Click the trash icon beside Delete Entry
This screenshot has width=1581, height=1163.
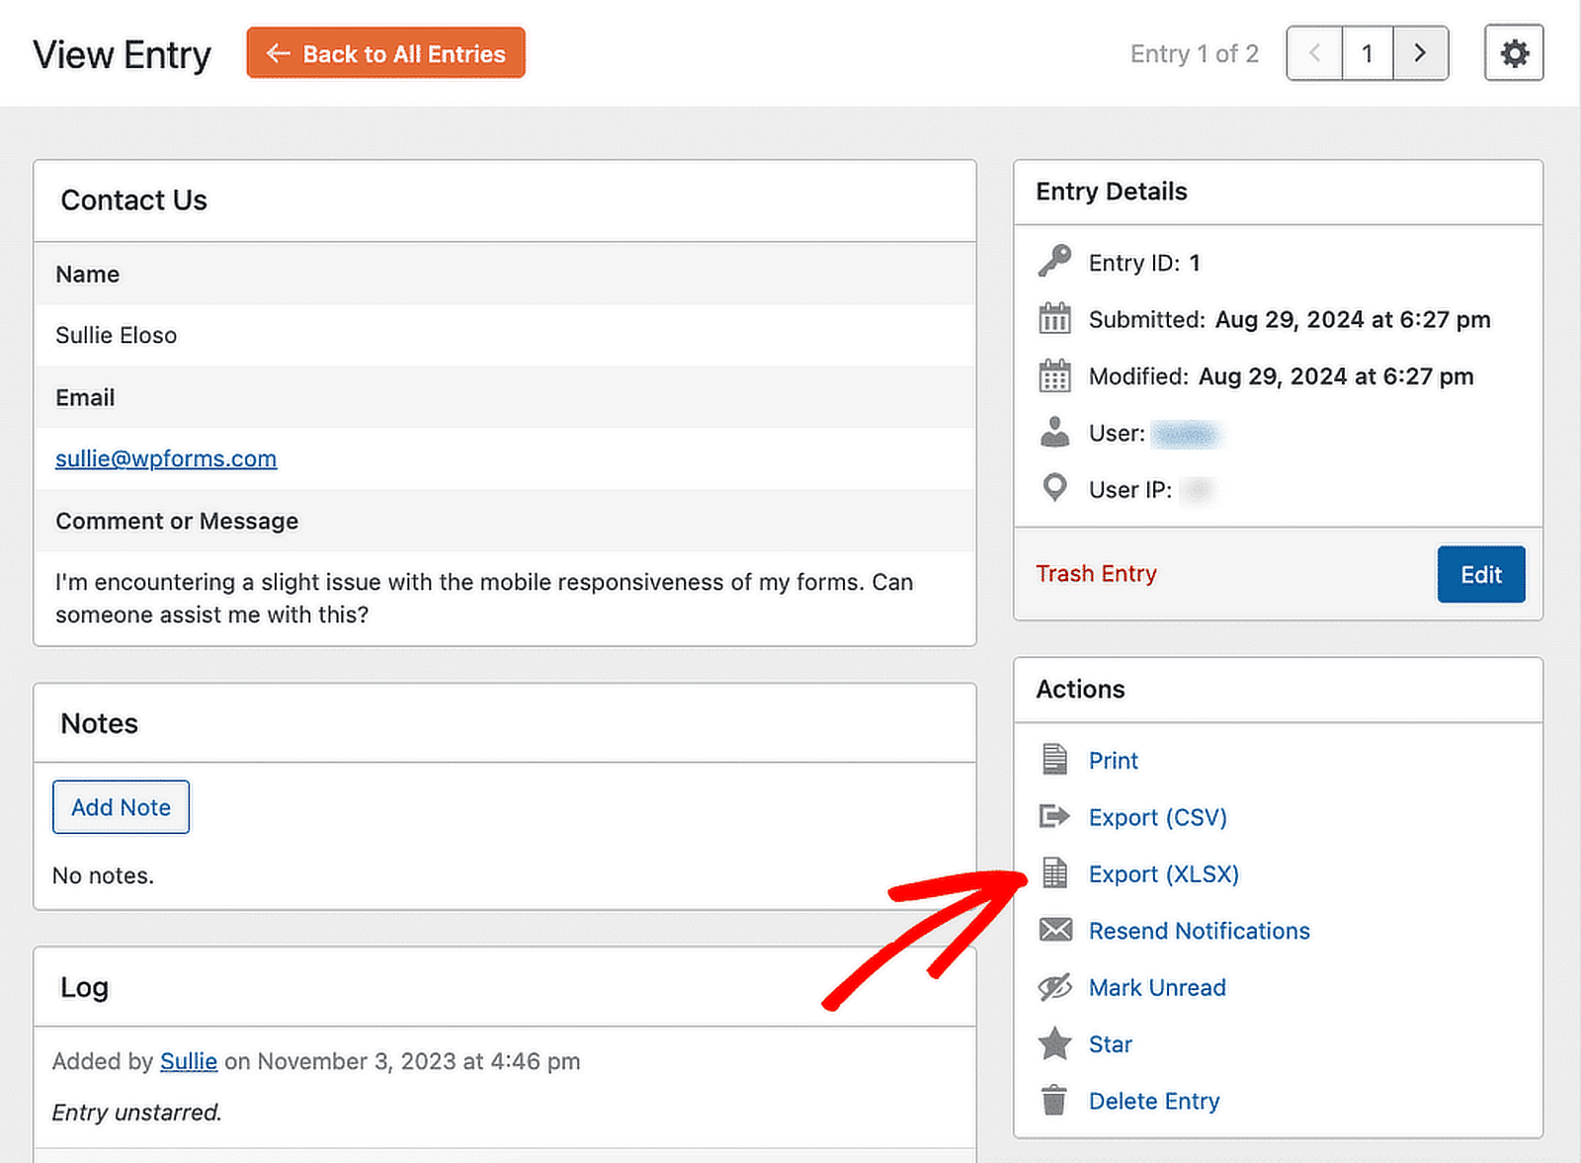click(x=1054, y=1100)
